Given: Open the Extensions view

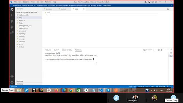Looking at the screenshot, I should point(12,33).
